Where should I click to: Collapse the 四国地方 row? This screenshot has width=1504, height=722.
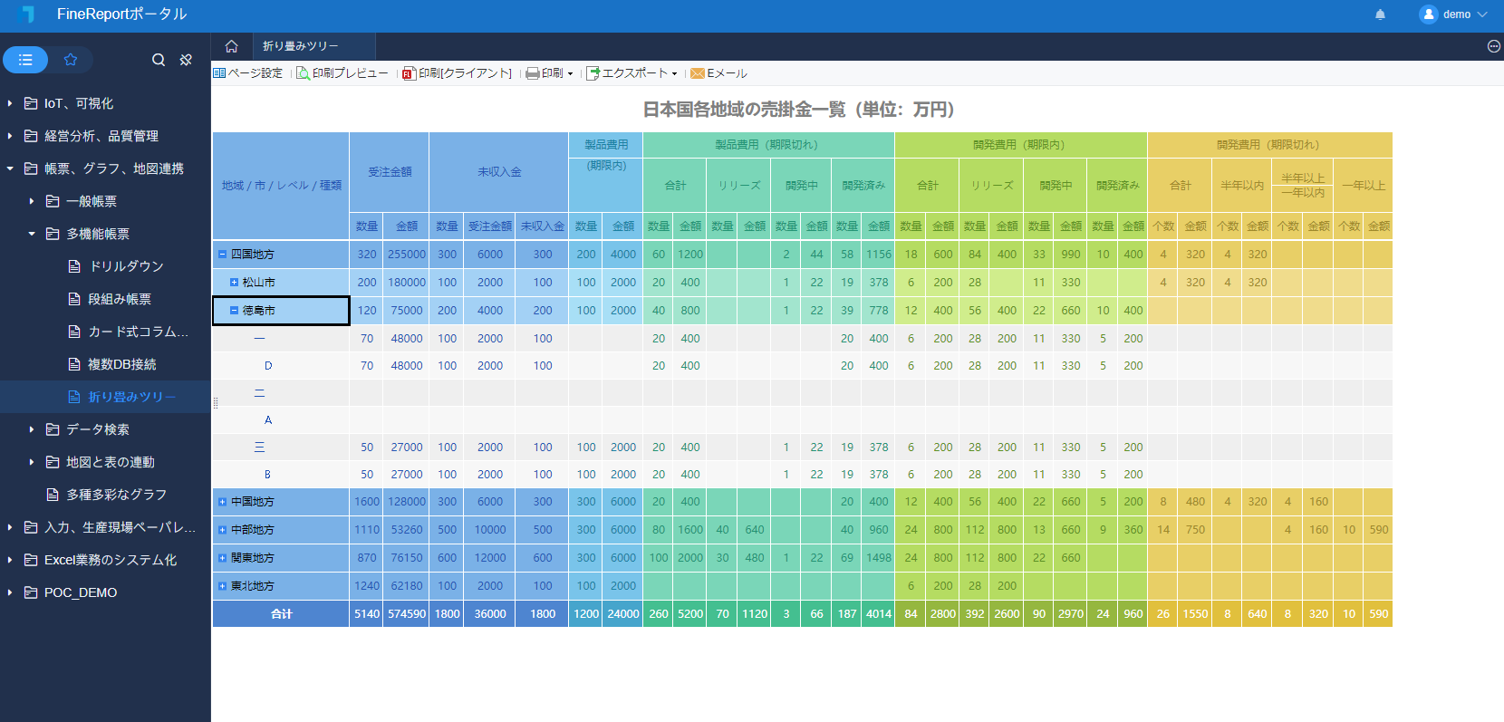222,255
